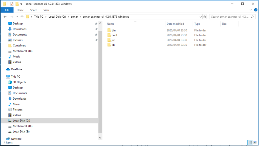This screenshot has height=146, width=259.
Task: Expand the ribbon with the chevron
Action: tap(251, 10)
